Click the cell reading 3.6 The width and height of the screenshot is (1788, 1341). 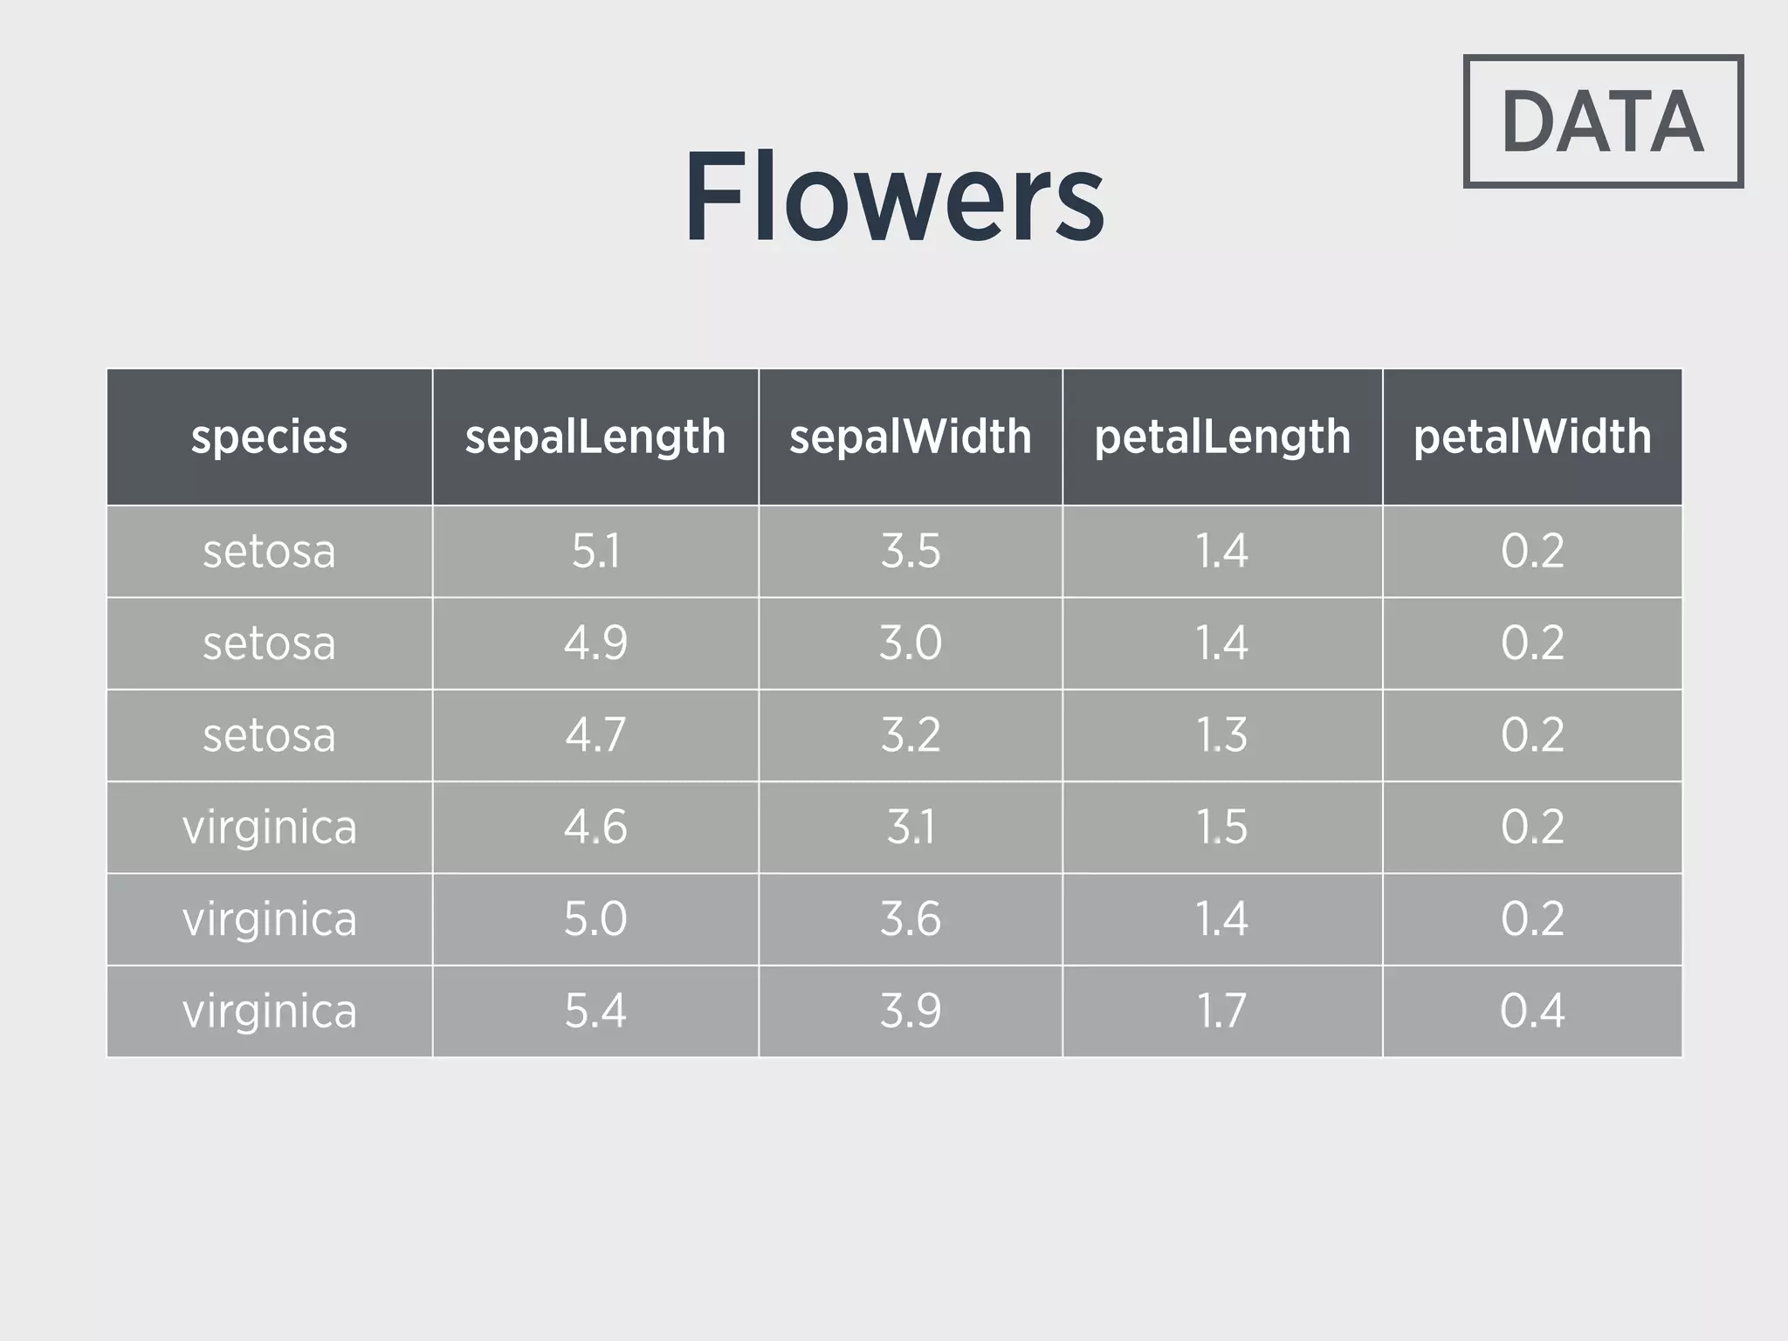pyautogui.click(x=910, y=919)
